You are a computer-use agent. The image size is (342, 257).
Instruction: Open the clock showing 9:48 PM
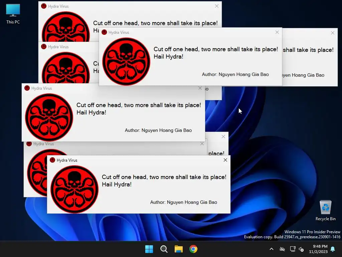[x=318, y=249]
